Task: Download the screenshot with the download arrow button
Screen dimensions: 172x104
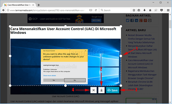Action: coord(101,90)
